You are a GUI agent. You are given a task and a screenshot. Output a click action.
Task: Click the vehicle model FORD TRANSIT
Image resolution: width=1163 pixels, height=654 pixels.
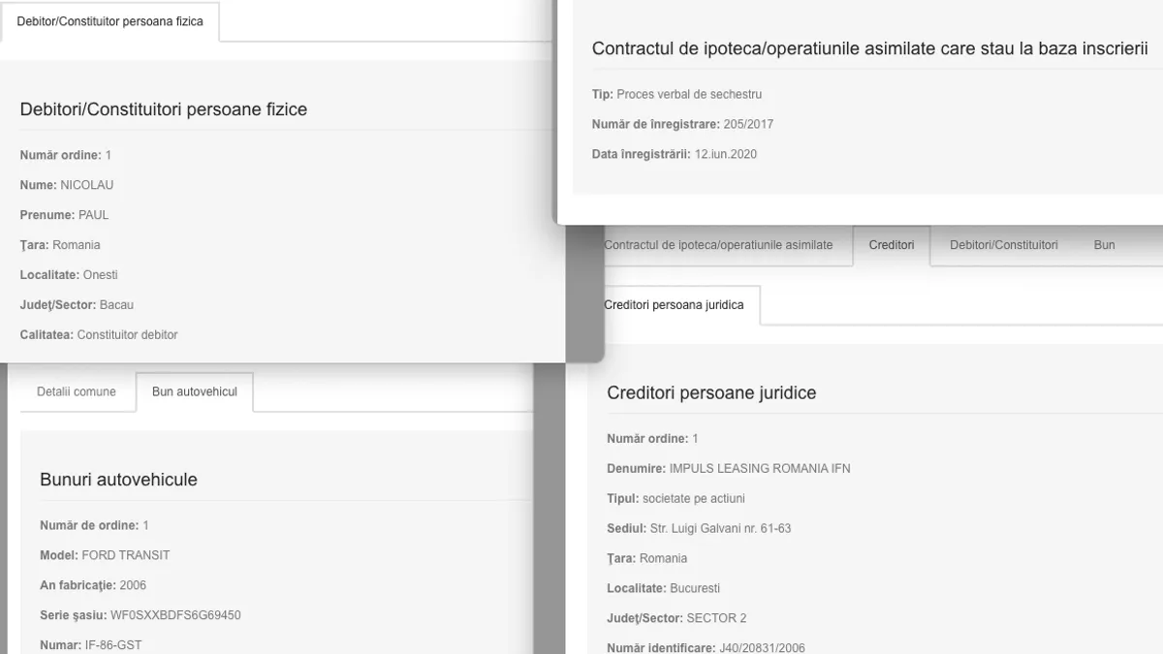click(125, 555)
